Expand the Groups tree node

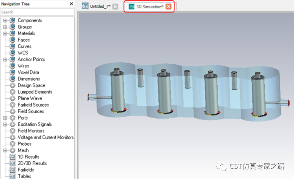click(5, 27)
